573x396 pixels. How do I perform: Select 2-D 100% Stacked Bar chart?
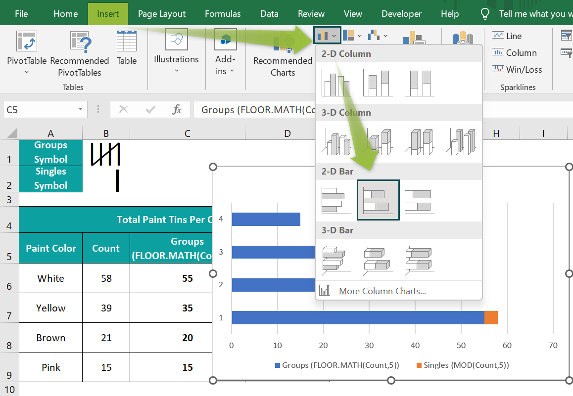(420, 200)
